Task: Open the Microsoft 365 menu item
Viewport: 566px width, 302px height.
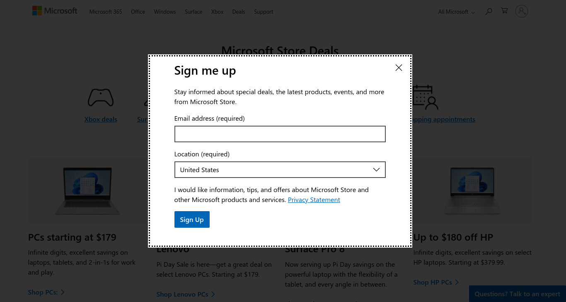Action: (106, 12)
